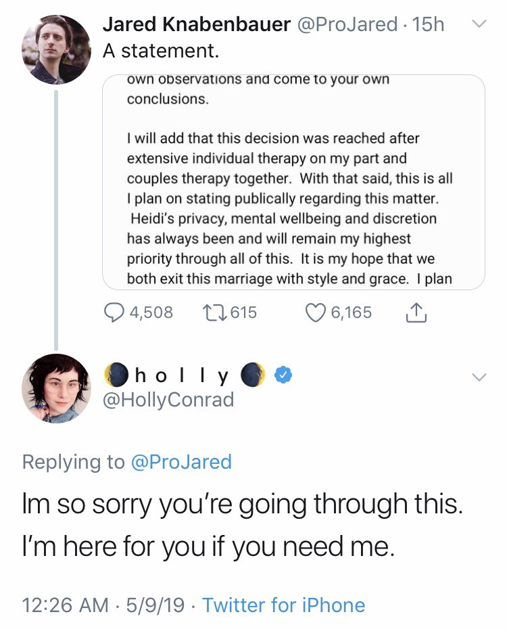This screenshot has height=629, width=507.
Task: Click the @HollyConrad handle
Action: click(168, 400)
